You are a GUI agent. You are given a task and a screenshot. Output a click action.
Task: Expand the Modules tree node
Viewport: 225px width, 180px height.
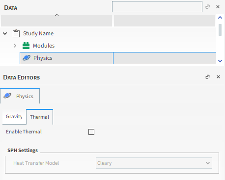[x=15, y=46]
